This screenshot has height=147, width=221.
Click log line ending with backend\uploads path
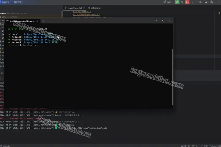click(53, 128)
